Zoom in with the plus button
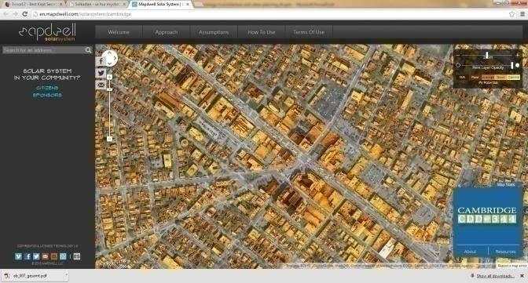 [x=109, y=77]
